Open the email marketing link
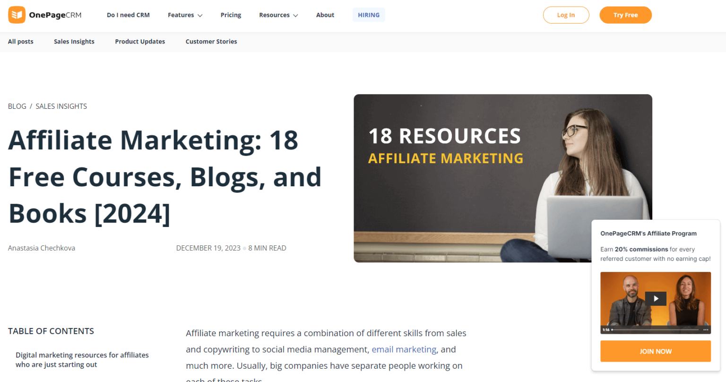 pyautogui.click(x=404, y=349)
